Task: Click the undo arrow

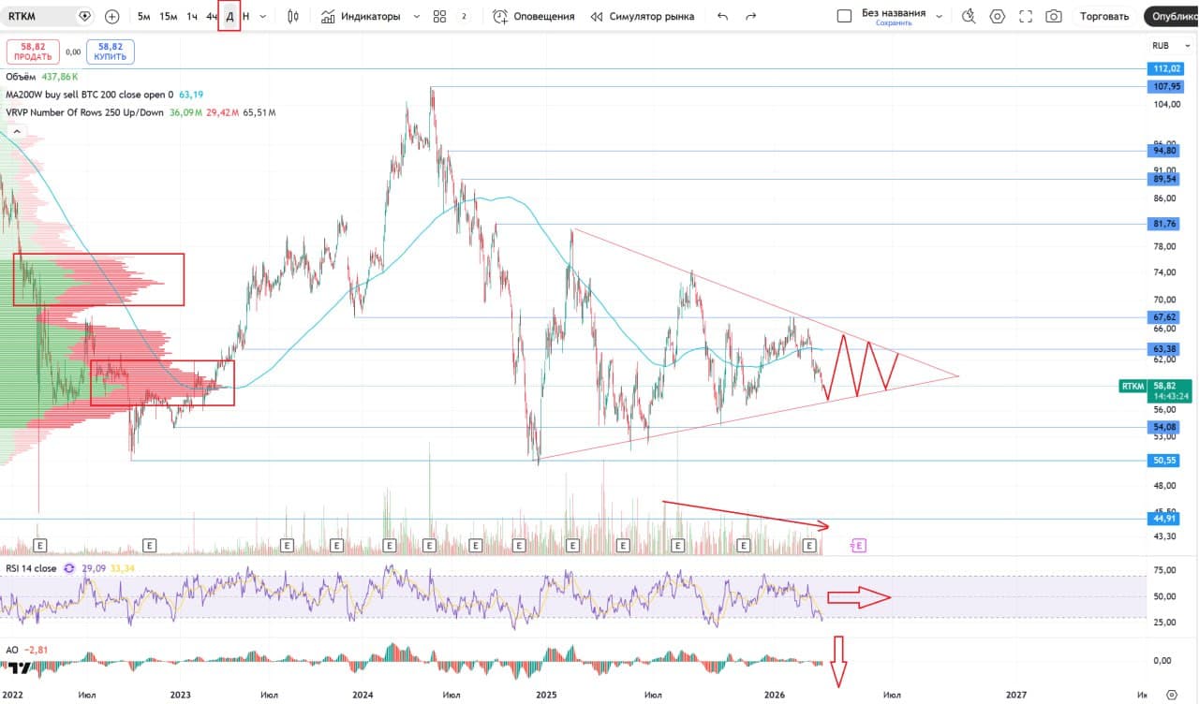Action: click(722, 16)
